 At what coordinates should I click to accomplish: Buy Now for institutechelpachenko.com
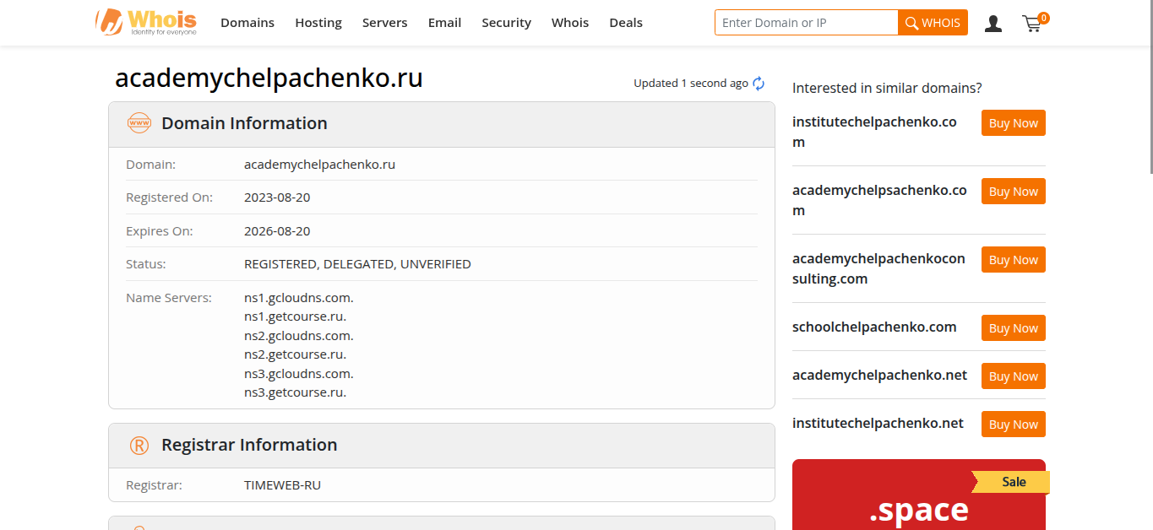[x=1013, y=123]
